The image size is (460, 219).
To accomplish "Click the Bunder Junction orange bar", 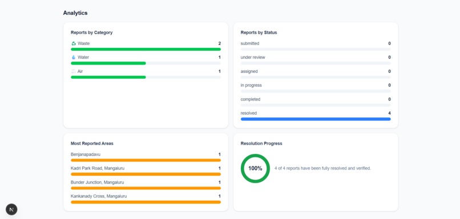I will pos(146,188).
